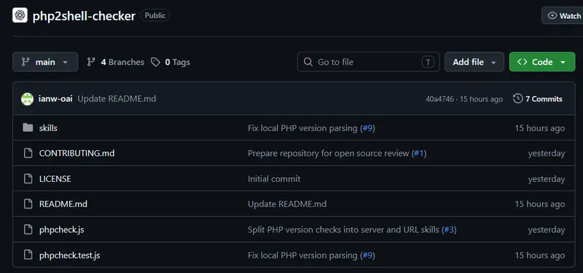Open the phpcheck.test.js file
The height and width of the screenshot is (273, 583).
pos(69,256)
